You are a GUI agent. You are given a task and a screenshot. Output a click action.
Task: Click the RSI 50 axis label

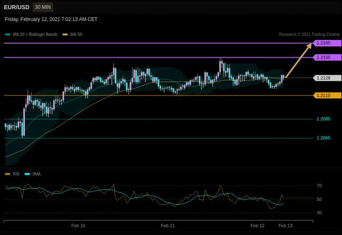[319, 199]
